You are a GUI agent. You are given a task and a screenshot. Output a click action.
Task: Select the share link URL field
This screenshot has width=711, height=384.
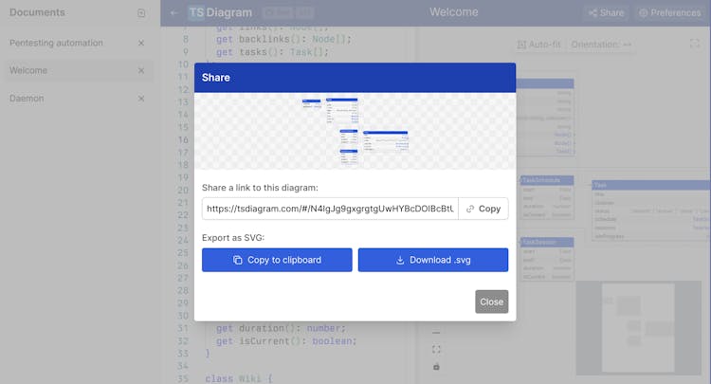coord(330,209)
